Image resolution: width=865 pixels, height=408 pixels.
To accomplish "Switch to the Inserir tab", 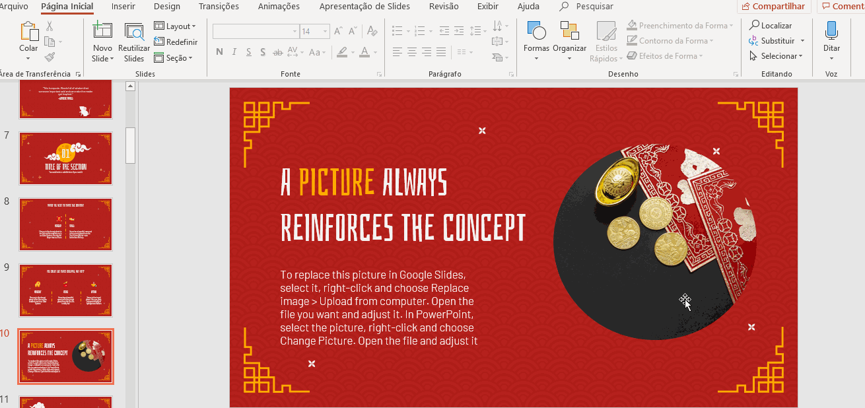I will 123,7.
